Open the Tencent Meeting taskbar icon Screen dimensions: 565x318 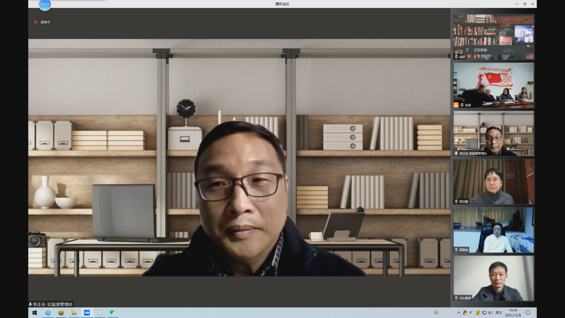point(87,313)
